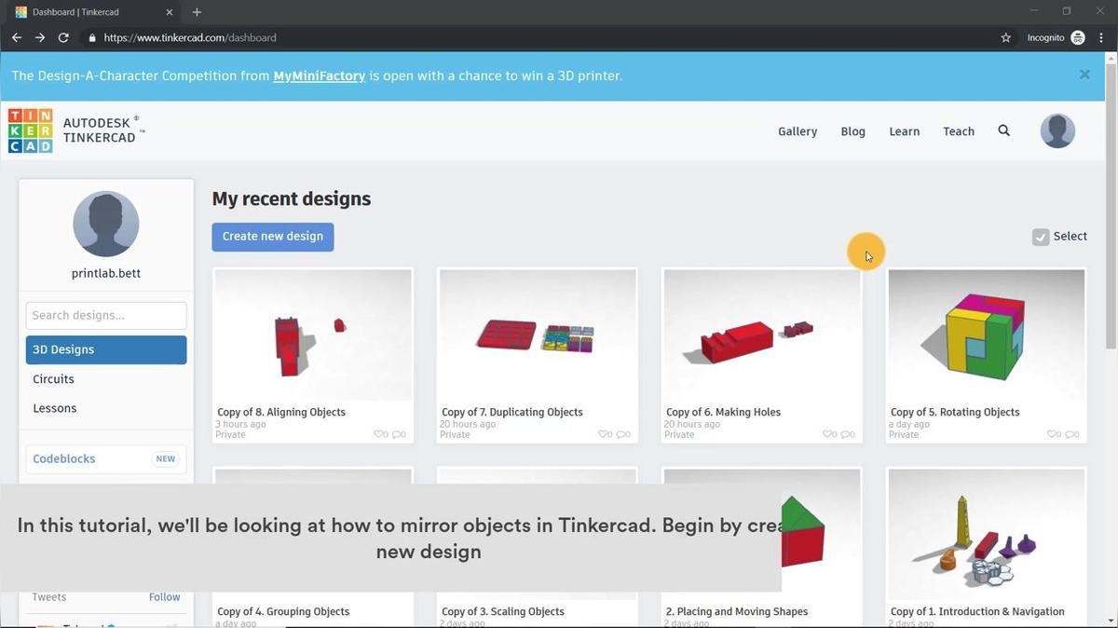The height and width of the screenshot is (628, 1118).
Task: Click 'Private' under Copy of 6. Making Holes
Action: tap(680, 434)
